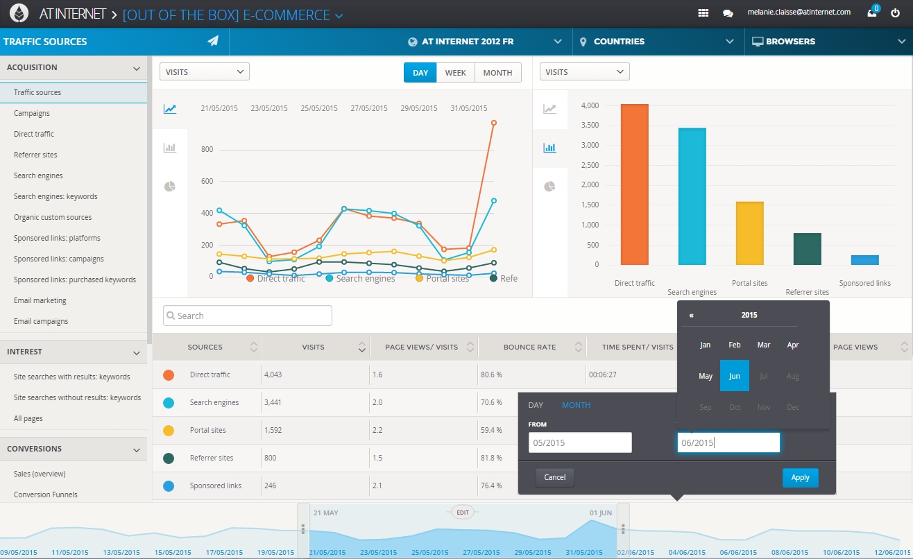The height and width of the screenshot is (559, 913).
Task: Open Email marketing in sidebar
Action: [x=40, y=300]
